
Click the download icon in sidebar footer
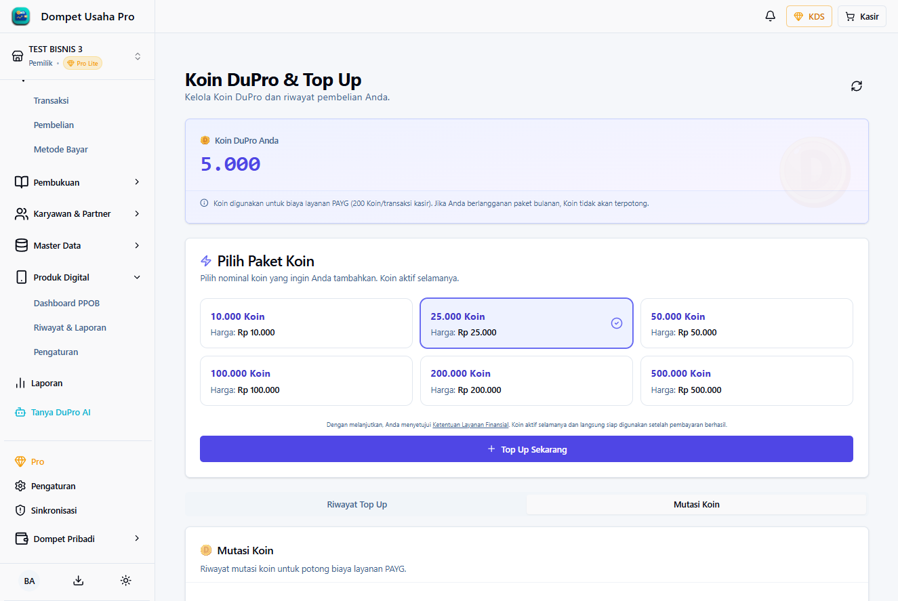[78, 581]
